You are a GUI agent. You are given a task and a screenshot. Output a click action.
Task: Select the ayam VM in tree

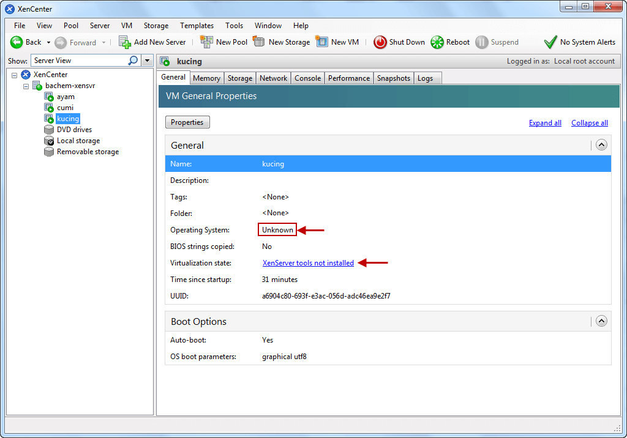[66, 97]
